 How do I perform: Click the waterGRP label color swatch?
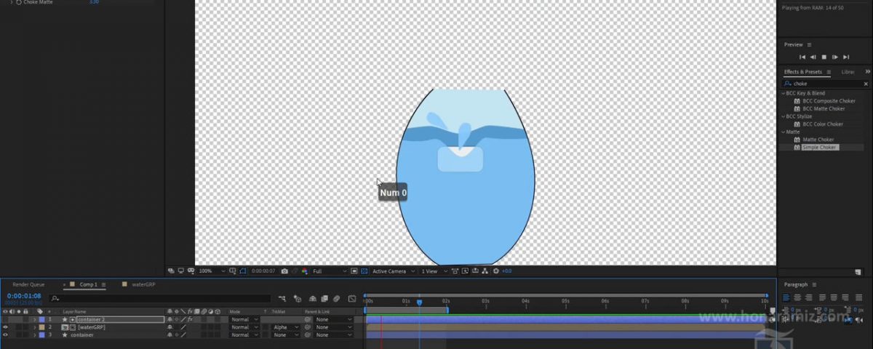[x=41, y=327]
